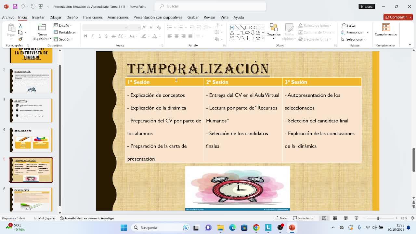Click the Buscar search box in title bar
The image size is (416, 234).
click(210, 6)
